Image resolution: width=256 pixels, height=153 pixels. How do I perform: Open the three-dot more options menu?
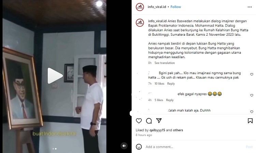[x=250, y=7]
